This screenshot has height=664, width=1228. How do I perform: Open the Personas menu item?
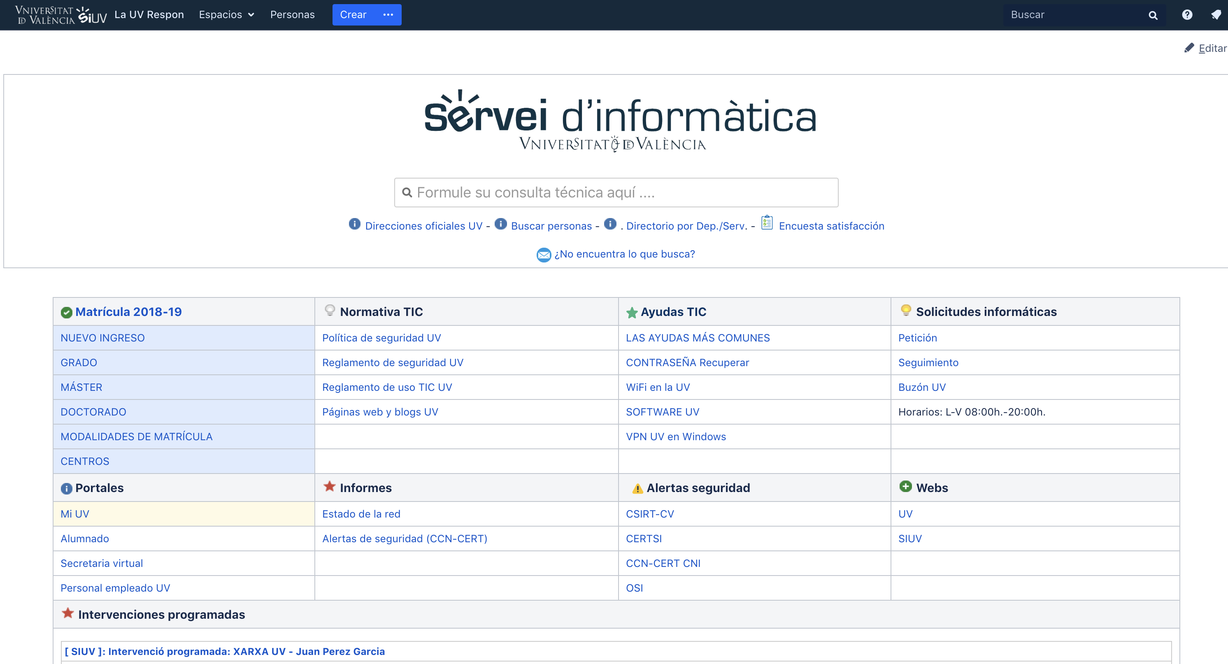292,15
